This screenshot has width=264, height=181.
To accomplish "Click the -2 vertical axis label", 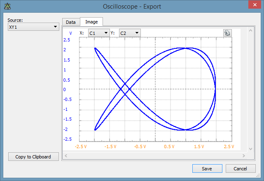I will [65, 129].
